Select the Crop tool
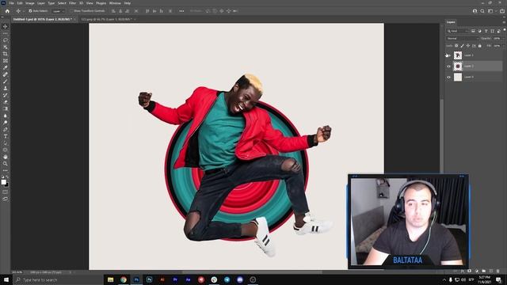 click(x=6, y=54)
